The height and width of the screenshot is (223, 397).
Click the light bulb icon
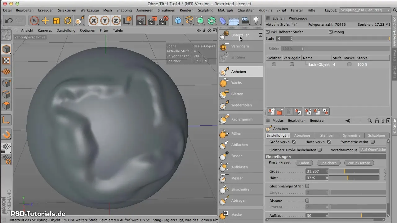[256, 21]
